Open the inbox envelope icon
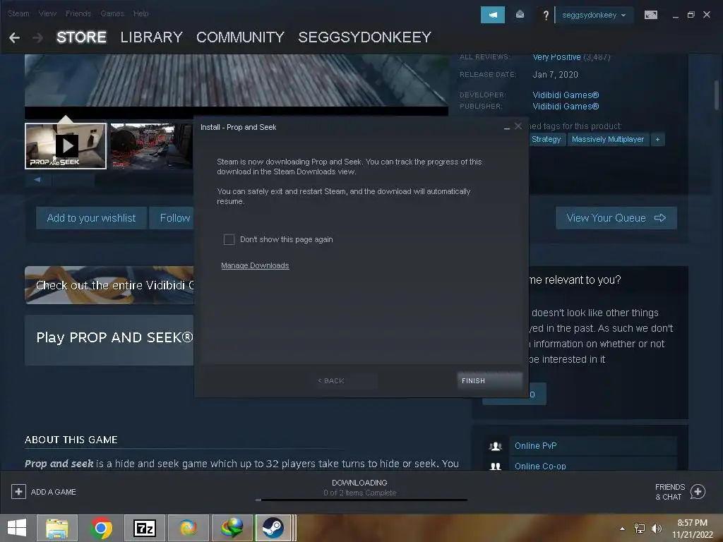Viewport: 723px width, 542px height. (520, 15)
